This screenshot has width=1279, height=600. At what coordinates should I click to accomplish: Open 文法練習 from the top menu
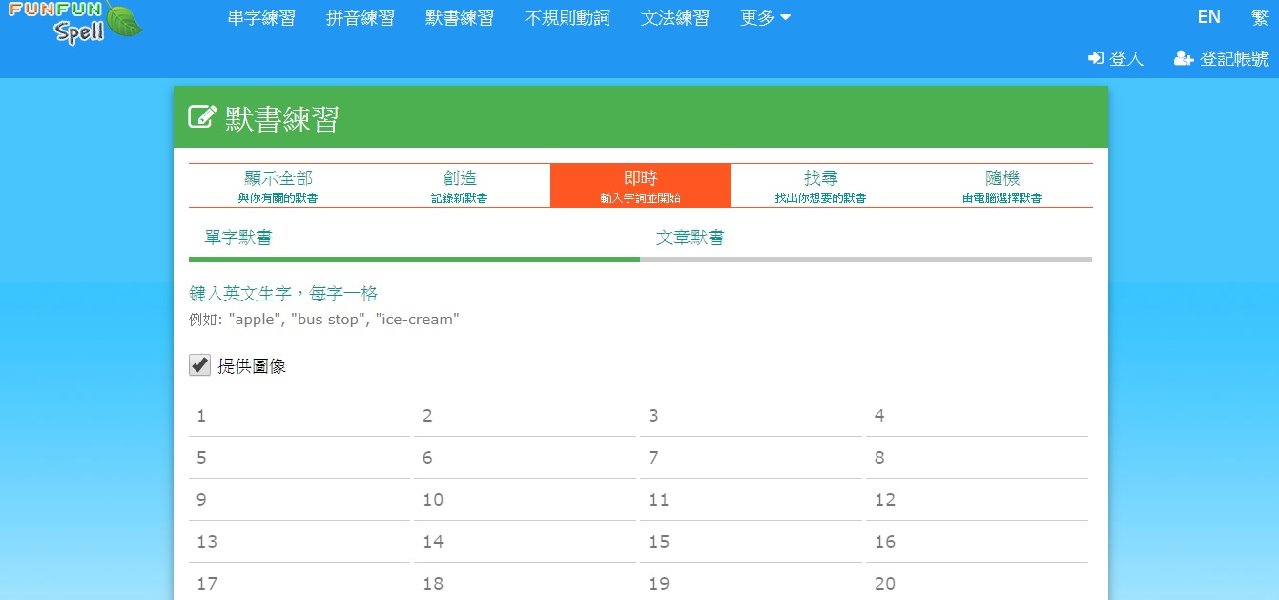coord(675,18)
